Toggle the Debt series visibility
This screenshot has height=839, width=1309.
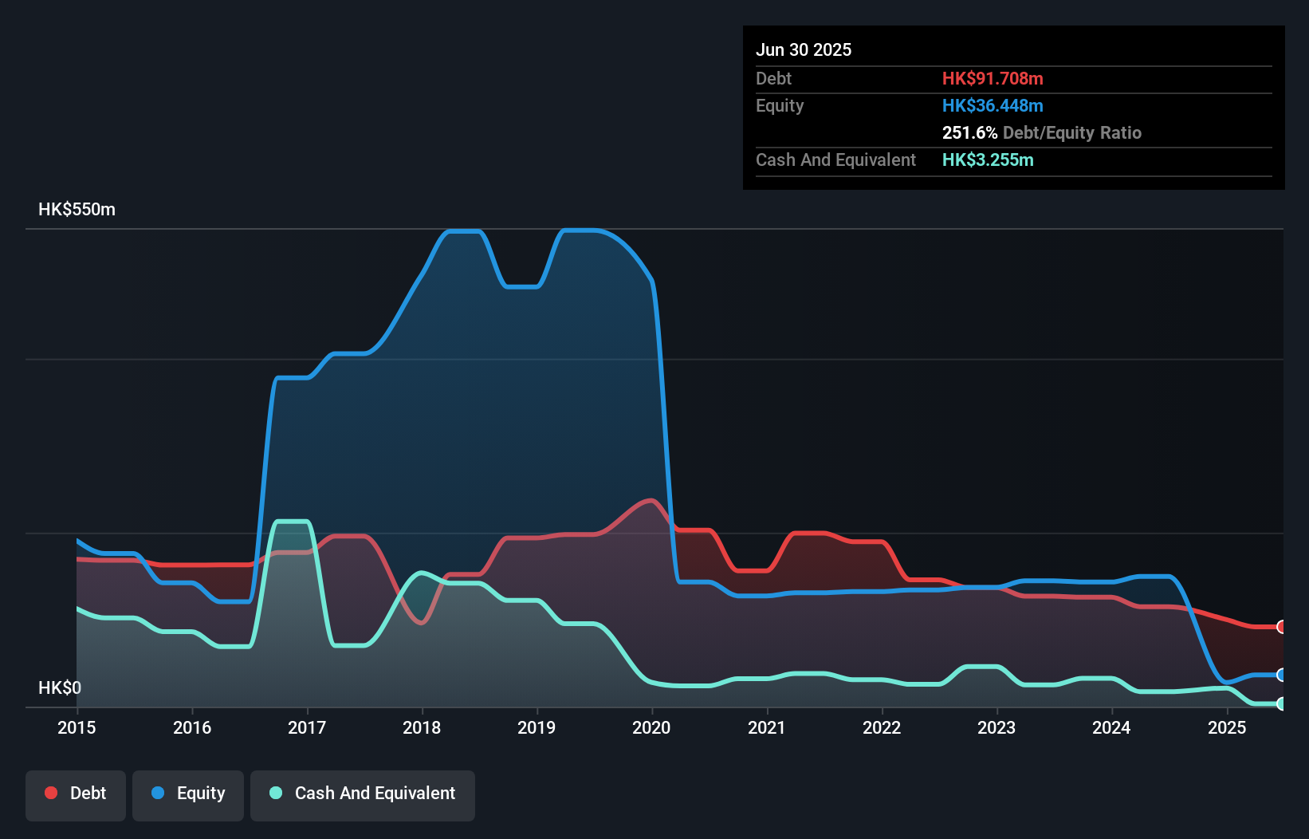pos(76,794)
